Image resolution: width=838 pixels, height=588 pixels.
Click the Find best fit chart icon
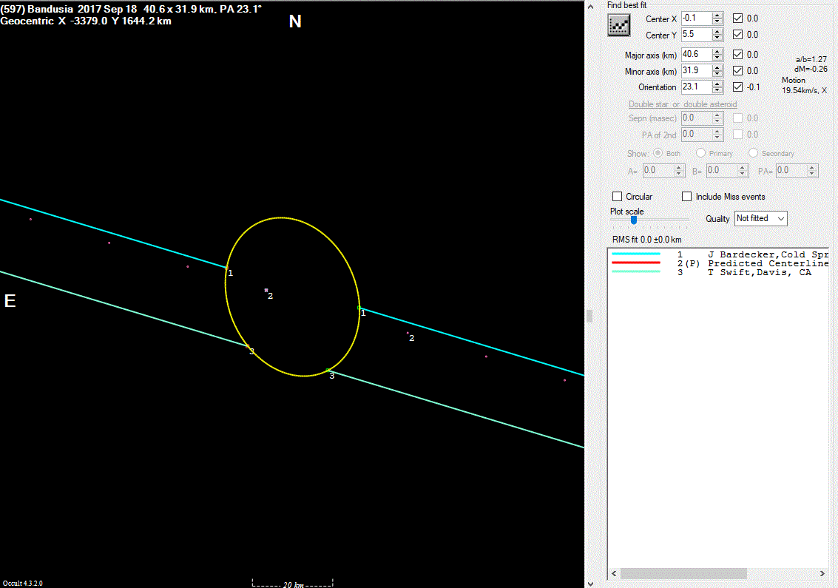point(618,26)
